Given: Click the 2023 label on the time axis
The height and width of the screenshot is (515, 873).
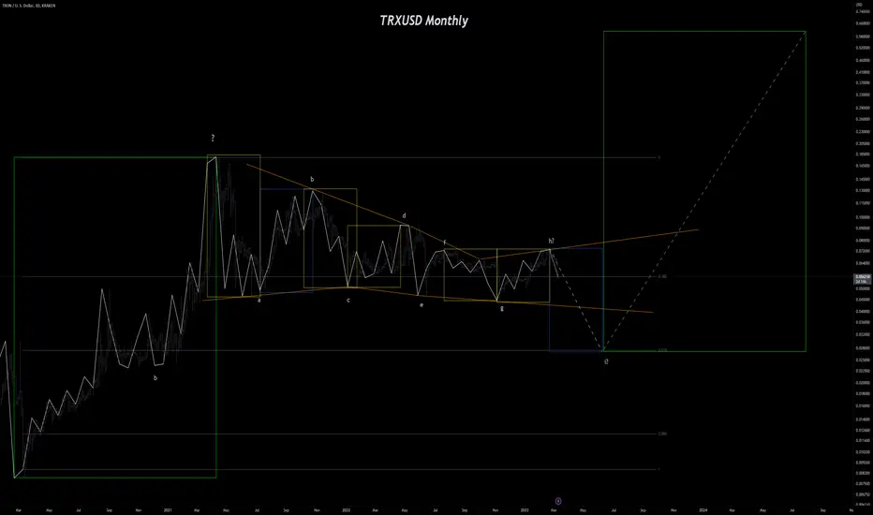Looking at the screenshot, I should click(x=525, y=509).
